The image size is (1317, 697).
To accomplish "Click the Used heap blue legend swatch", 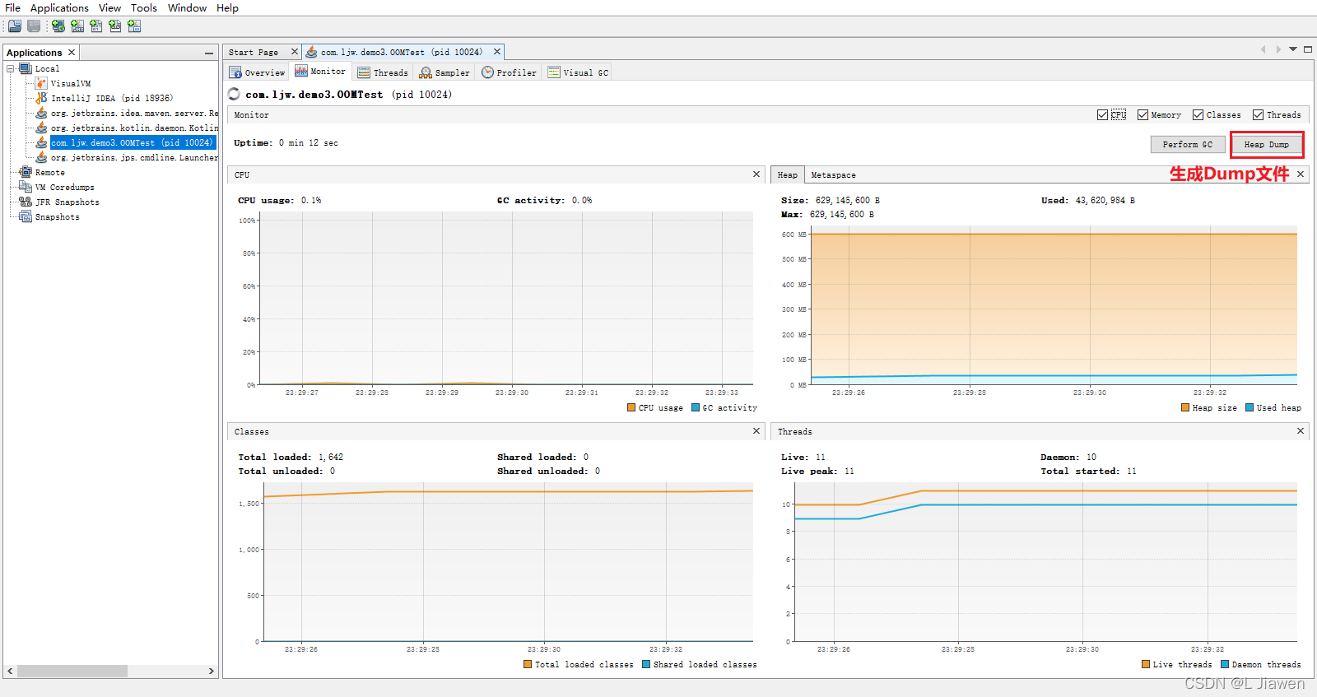I will (x=1250, y=407).
